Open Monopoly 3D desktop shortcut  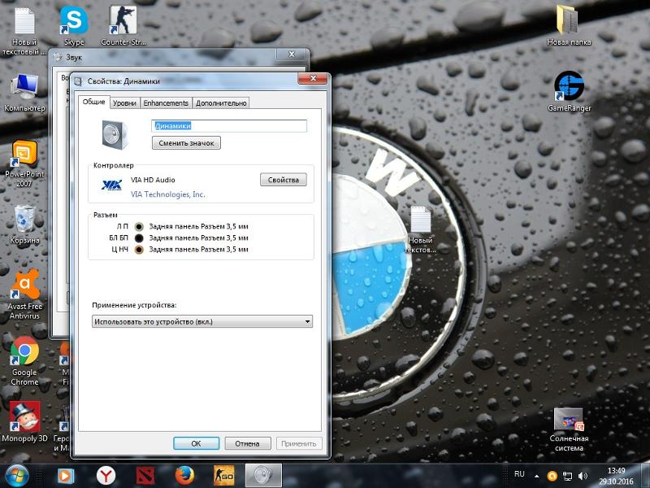pos(24,421)
